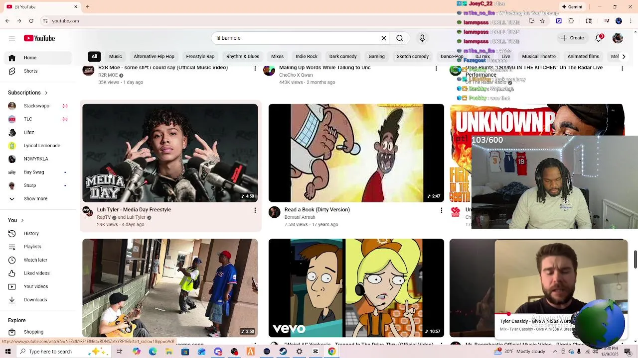Screen dimensions: 638x358
Task: Open Watch later in the sidebar
Action: tap(38, 260)
